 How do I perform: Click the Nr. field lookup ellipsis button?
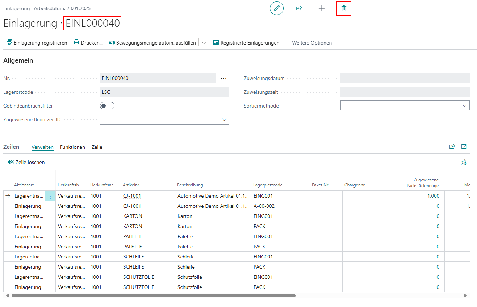(x=223, y=78)
